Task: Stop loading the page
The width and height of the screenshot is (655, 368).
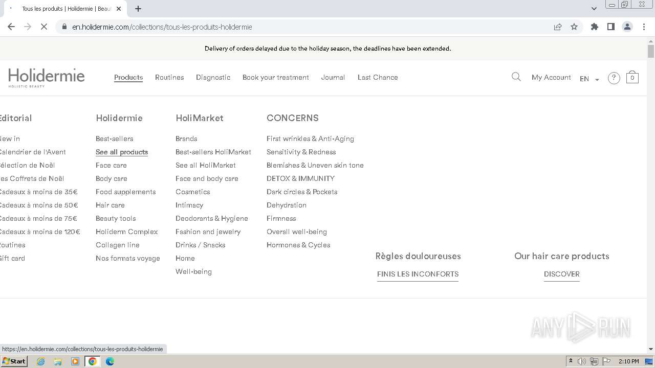Action: (x=44, y=27)
